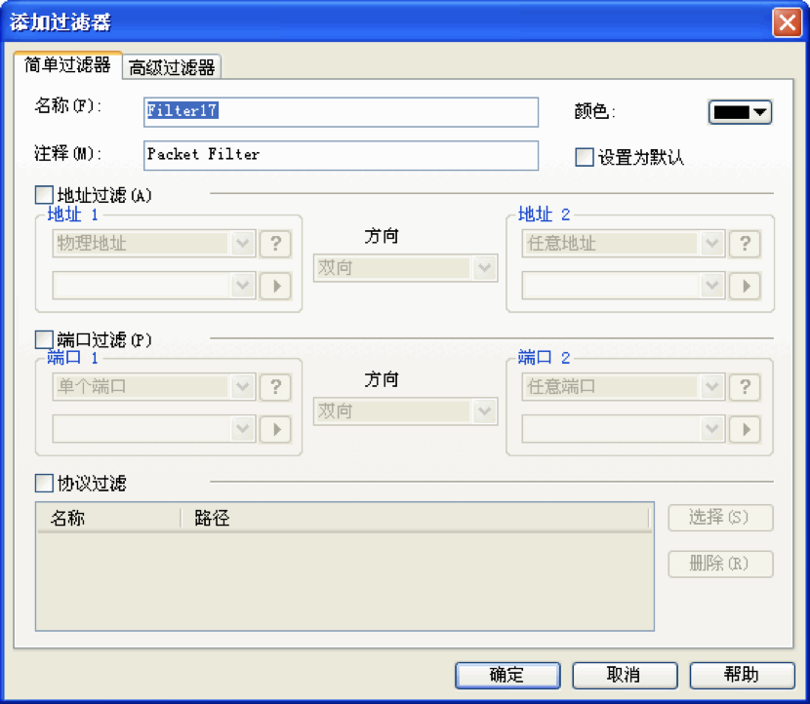Click the arrow button under 端口 1
The height and width of the screenshot is (704, 810).
pos(275,429)
